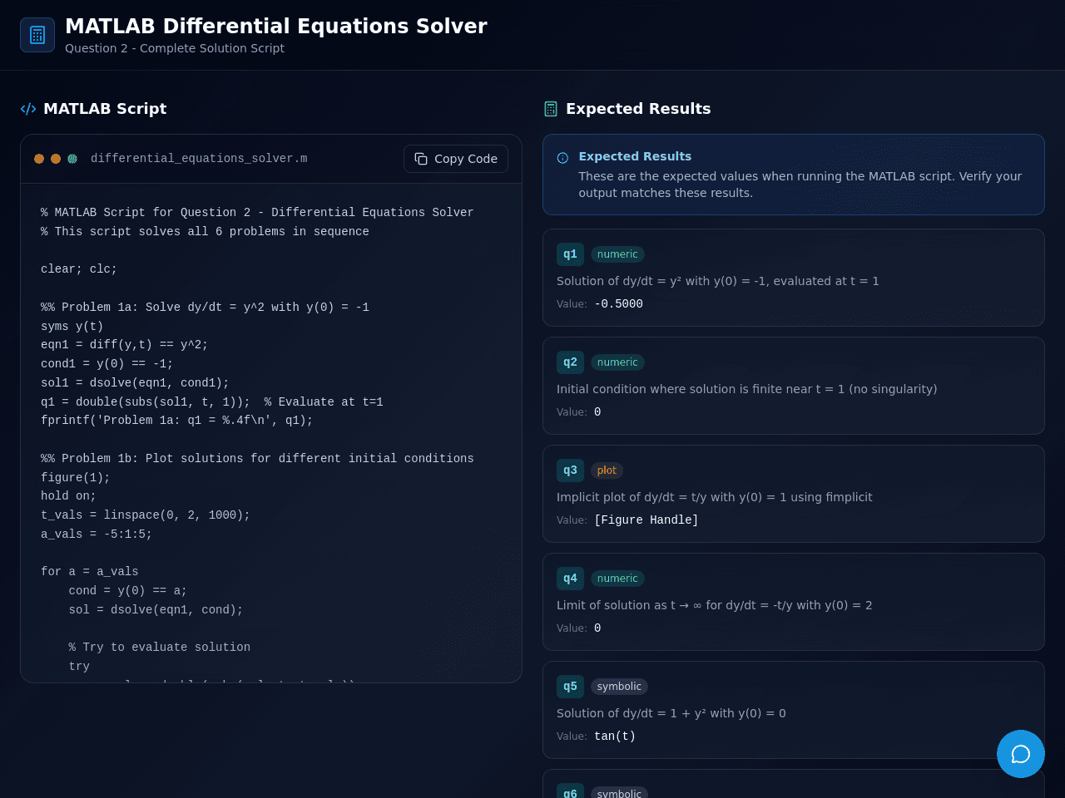Screen dimensions: 1065x798
Task: Click the q4 description about limit of solution
Action: click(715, 605)
